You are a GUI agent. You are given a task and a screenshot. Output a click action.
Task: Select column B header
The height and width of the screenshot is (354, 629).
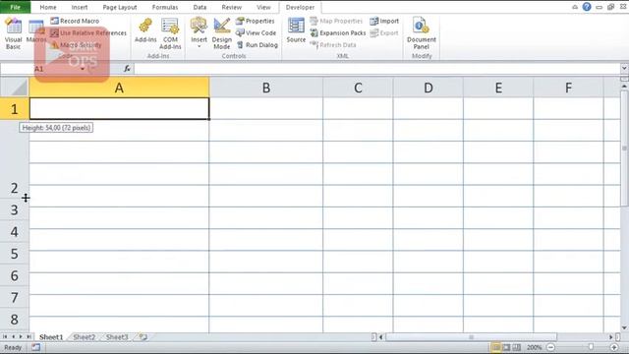pyautogui.click(x=266, y=88)
